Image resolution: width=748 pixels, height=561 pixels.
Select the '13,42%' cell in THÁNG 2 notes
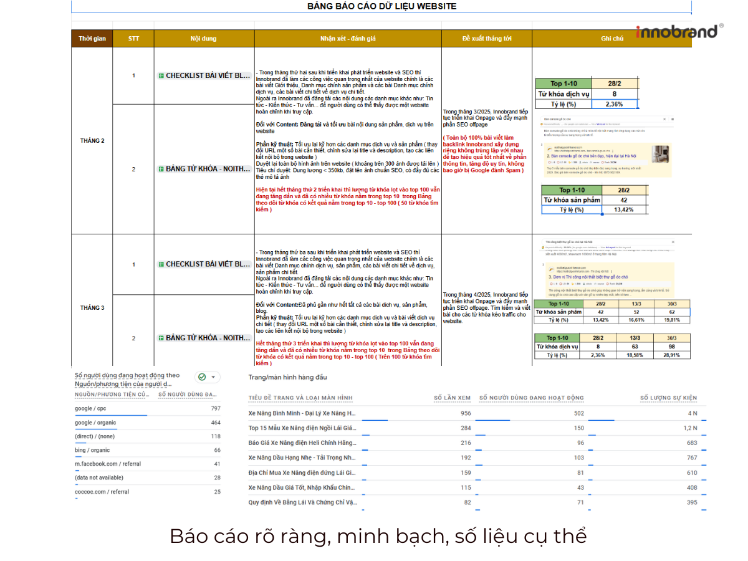pyautogui.click(x=623, y=209)
